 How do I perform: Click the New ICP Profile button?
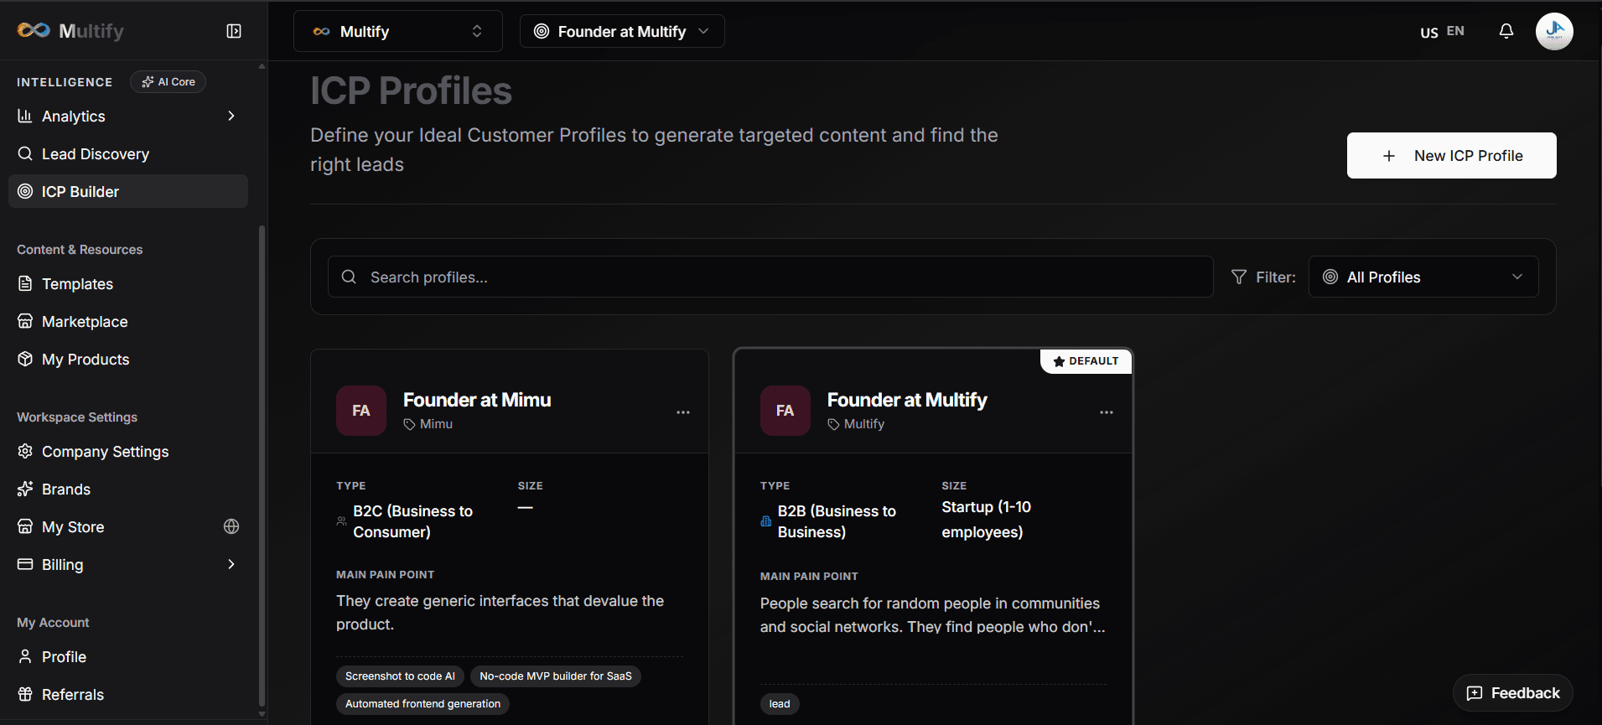pyautogui.click(x=1452, y=155)
